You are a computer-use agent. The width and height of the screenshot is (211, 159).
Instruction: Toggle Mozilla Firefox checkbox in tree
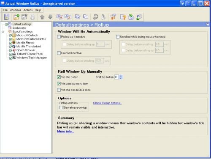(x=11, y=43)
